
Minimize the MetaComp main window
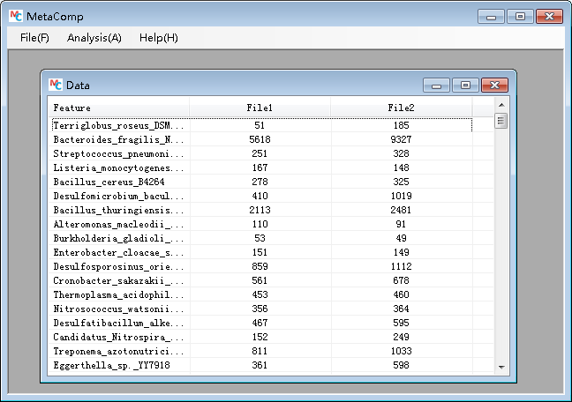pos(491,16)
